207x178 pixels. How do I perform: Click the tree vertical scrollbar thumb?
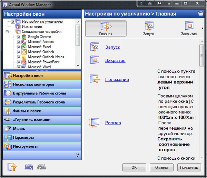78,35
